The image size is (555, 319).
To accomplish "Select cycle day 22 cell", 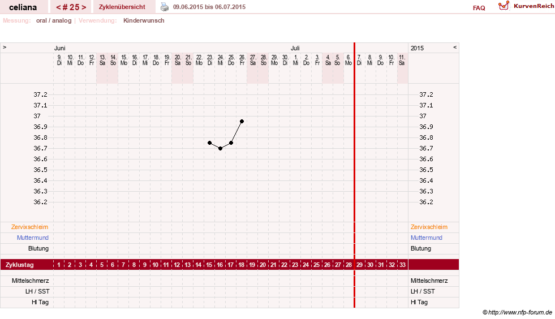I will pyautogui.click(x=284, y=265).
